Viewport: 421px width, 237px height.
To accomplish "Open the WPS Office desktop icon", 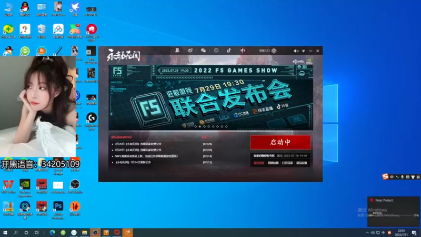I will (x=8, y=186).
